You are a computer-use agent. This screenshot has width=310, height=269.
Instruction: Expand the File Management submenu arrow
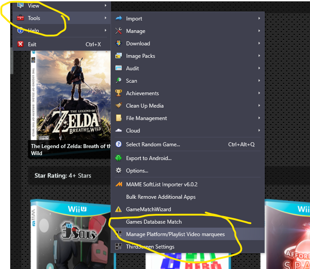259,118
